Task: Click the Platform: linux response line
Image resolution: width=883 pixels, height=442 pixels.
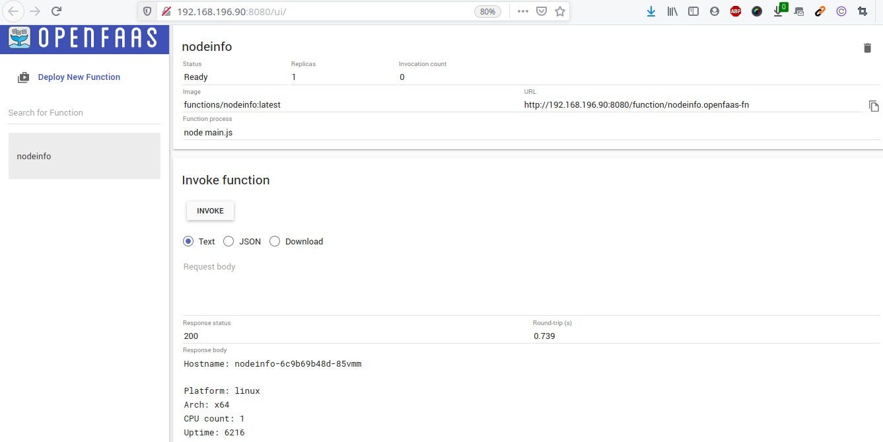Action: click(x=222, y=390)
